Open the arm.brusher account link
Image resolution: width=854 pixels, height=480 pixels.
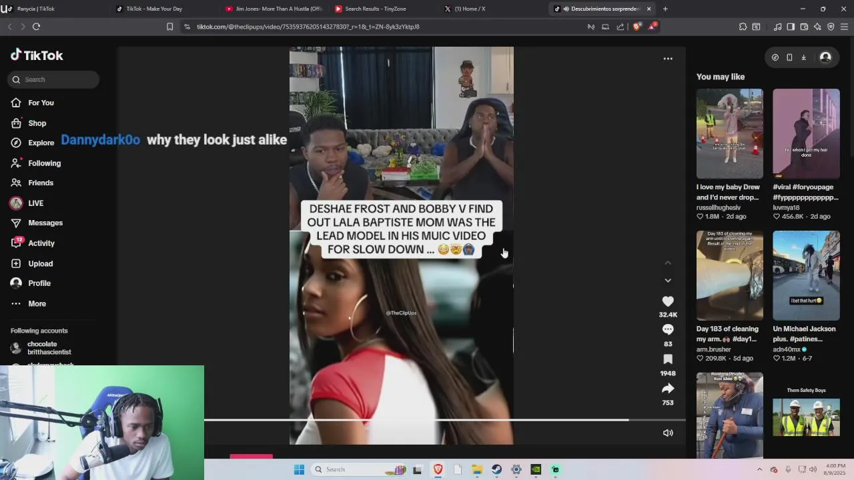click(714, 349)
